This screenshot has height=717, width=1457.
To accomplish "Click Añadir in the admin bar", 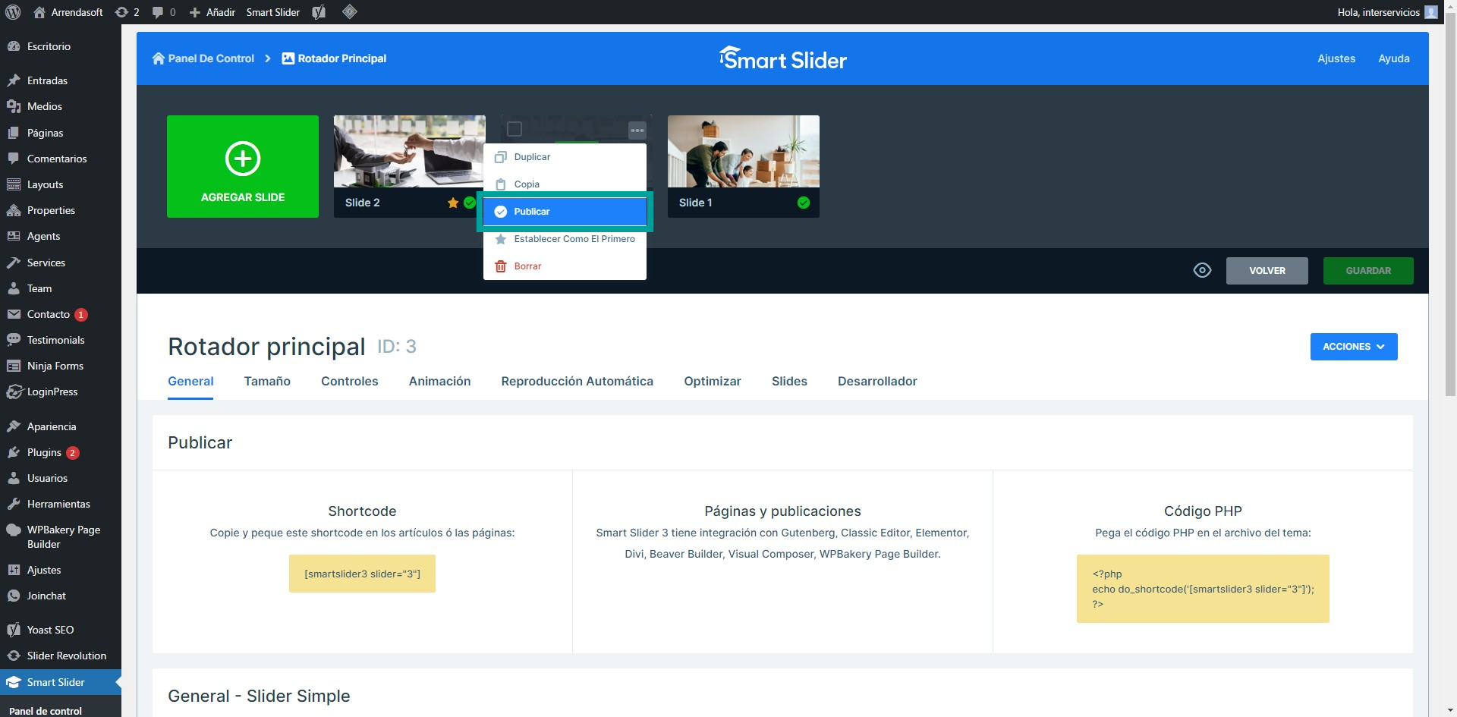I will [x=212, y=12].
